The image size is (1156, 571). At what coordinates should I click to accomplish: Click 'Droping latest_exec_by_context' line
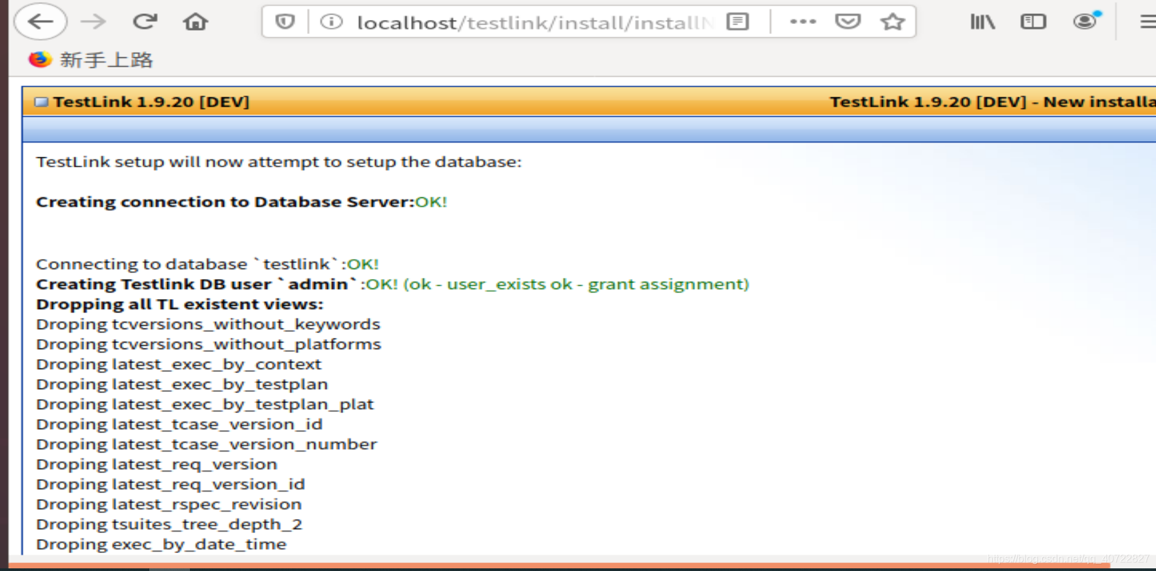pyautogui.click(x=179, y=364)
